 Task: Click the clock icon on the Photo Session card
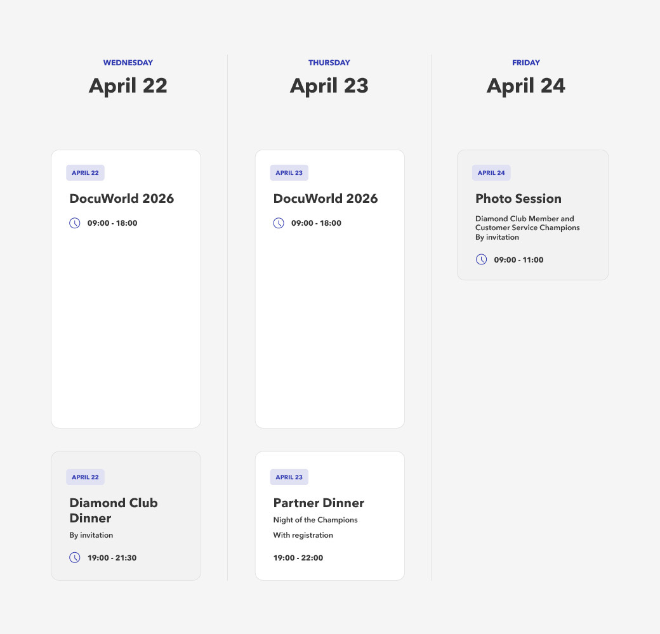click(482, 259)
